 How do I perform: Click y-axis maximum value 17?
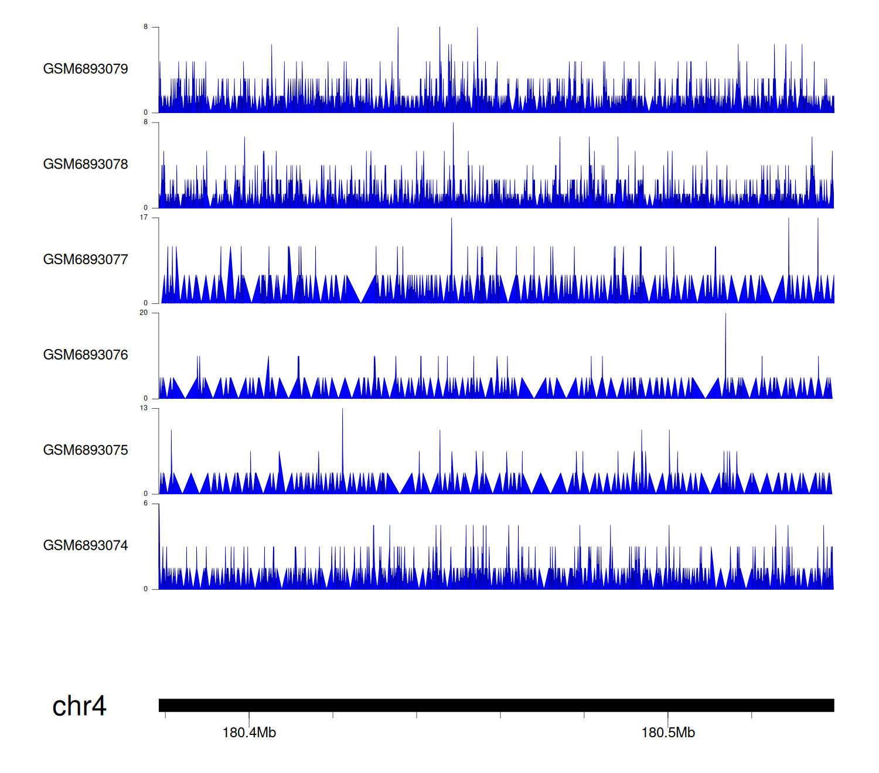(144, 217)
